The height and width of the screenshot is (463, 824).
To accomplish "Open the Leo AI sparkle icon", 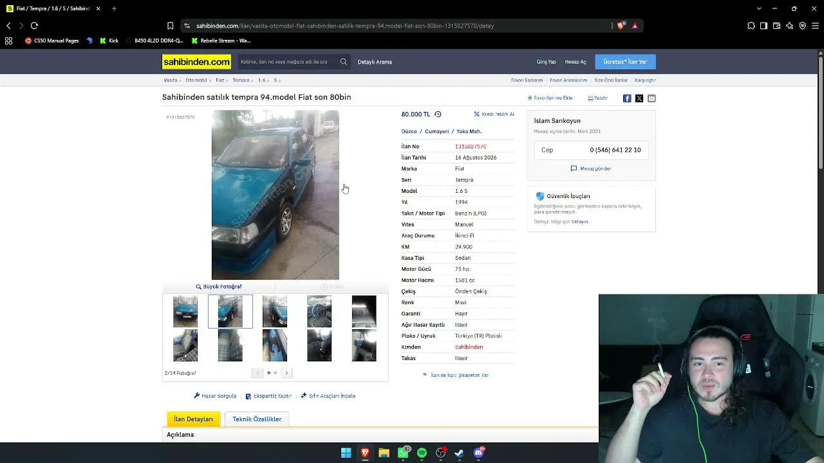I will (789, 26).
